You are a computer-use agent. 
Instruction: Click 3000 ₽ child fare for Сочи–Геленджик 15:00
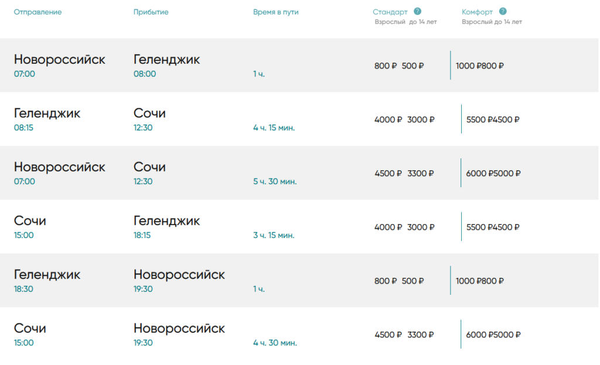pyautogui.click(x=421, y=227)
